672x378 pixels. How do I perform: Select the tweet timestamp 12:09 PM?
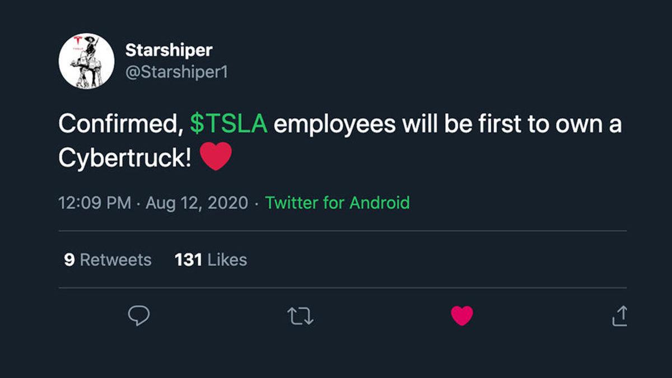click(x=93, y=203)
